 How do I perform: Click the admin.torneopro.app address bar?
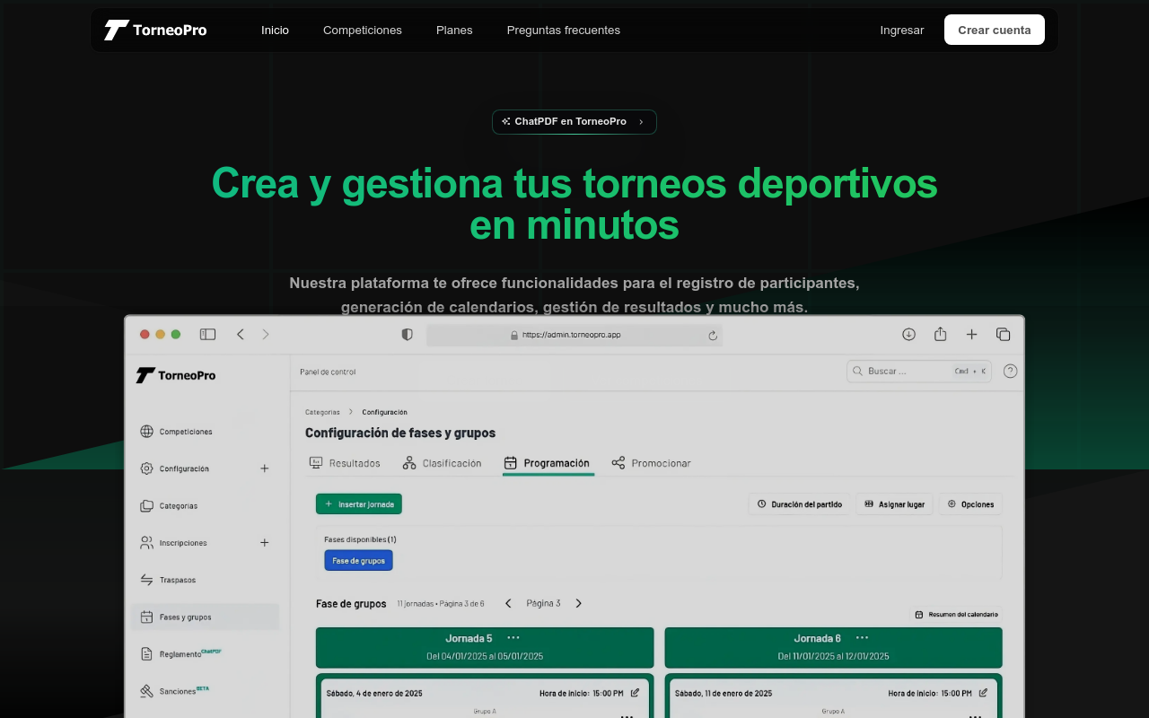point(574,335)
